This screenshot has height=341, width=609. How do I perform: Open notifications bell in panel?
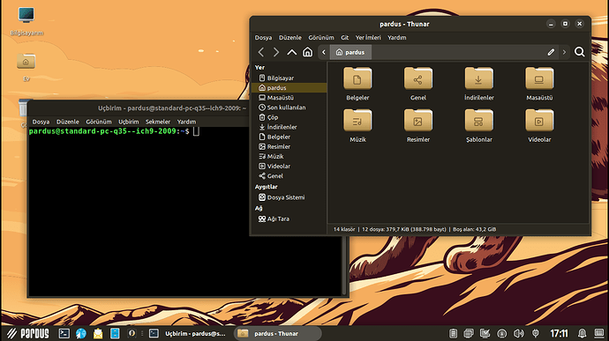click(582, 333)
